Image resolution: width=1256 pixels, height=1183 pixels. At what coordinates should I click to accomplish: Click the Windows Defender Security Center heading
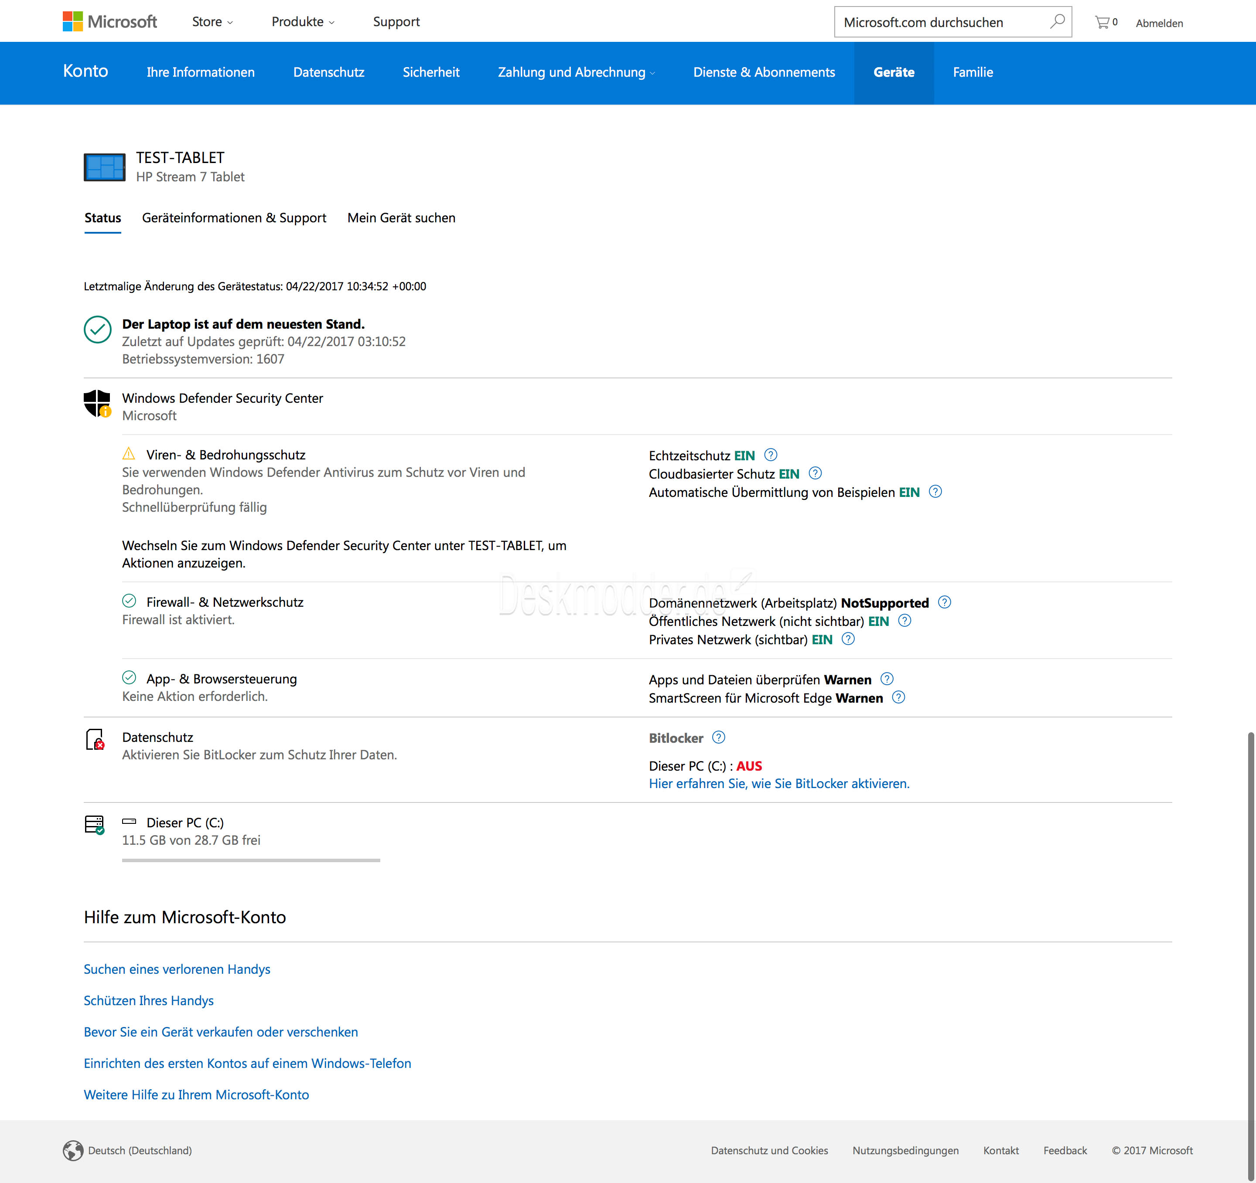click(x=222, y=398)
